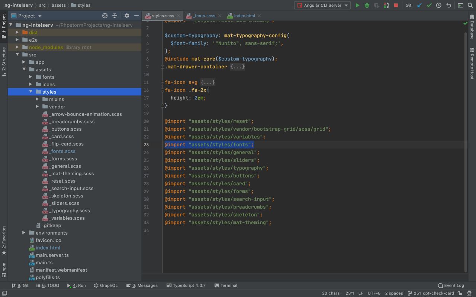
Task: Open the Angular CLI Server configuration dropdown
Action: coord(322,5)
